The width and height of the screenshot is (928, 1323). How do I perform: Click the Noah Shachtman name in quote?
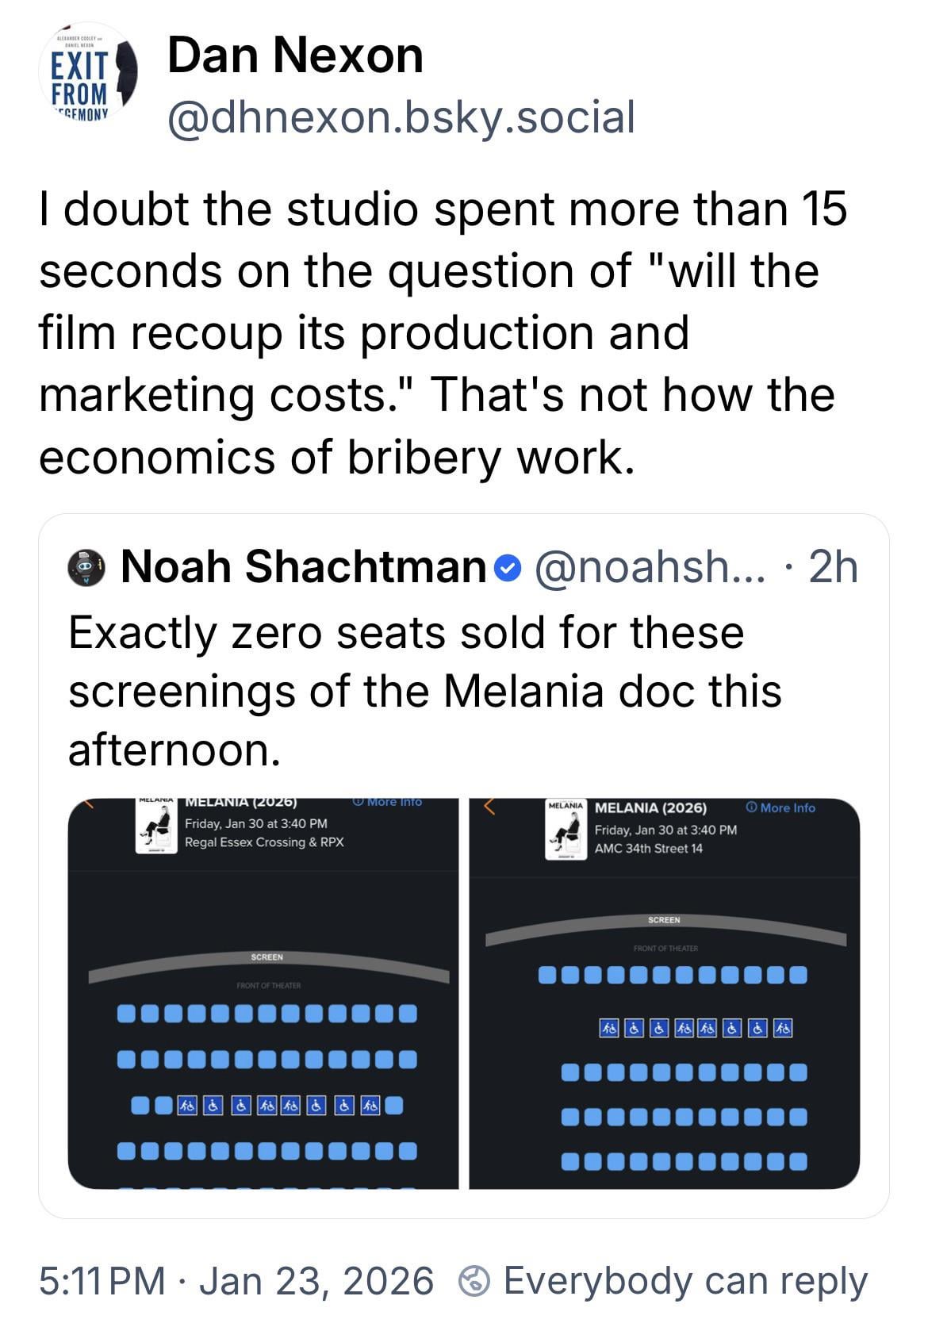tap(303, 568)
